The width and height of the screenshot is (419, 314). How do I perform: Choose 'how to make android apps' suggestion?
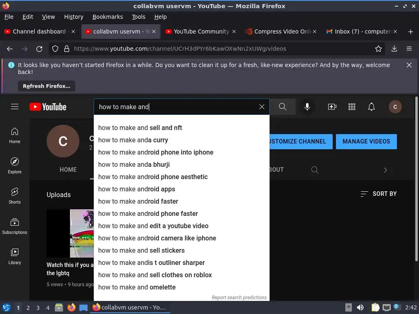(181, 189)
